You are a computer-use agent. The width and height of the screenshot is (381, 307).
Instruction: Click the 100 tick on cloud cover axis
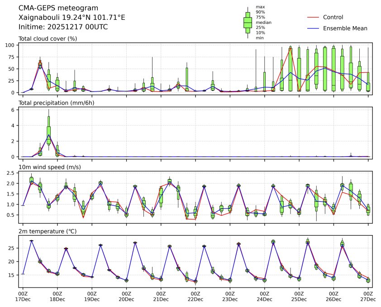[x=12, y=45]
